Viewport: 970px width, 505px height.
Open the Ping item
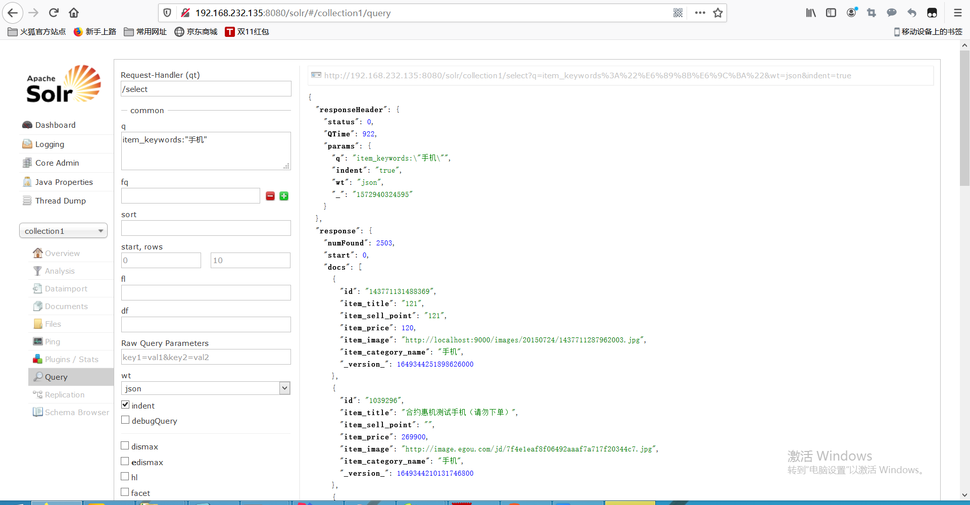tap(52, 341)
